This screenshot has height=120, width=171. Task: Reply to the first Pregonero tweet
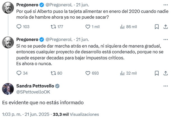pos(19,27)
